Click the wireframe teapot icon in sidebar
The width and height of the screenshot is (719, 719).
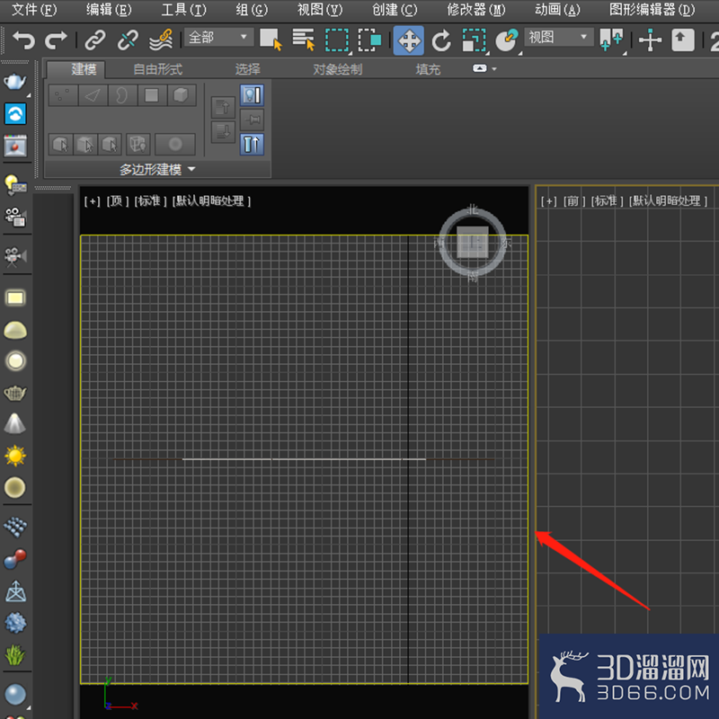click(15, 393)
